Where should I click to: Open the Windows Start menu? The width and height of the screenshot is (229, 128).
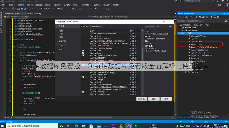[x=2, y=126]
